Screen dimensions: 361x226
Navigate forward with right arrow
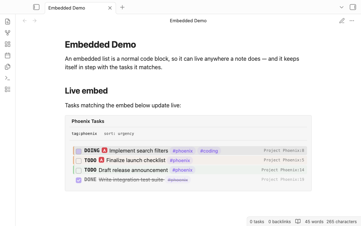(35, 20)
